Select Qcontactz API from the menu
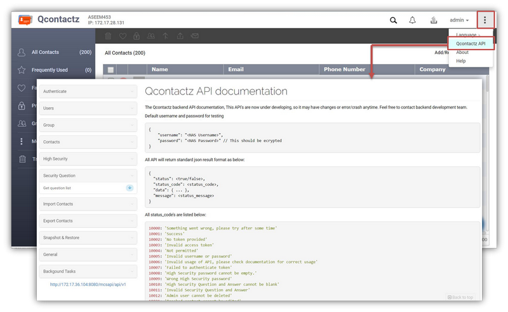This screenshot has height=312, width=508. pos(471,43)
